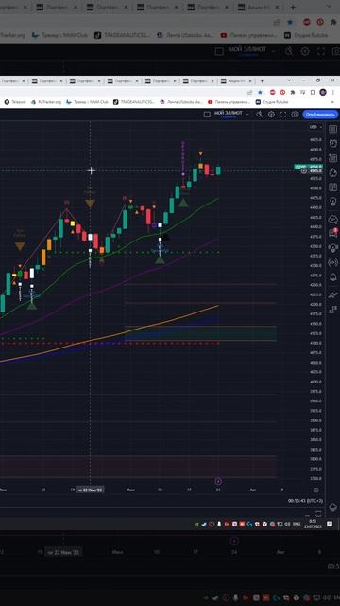
Task: Share this page icon in foreground address bar
Action: (x=249, y=92)
